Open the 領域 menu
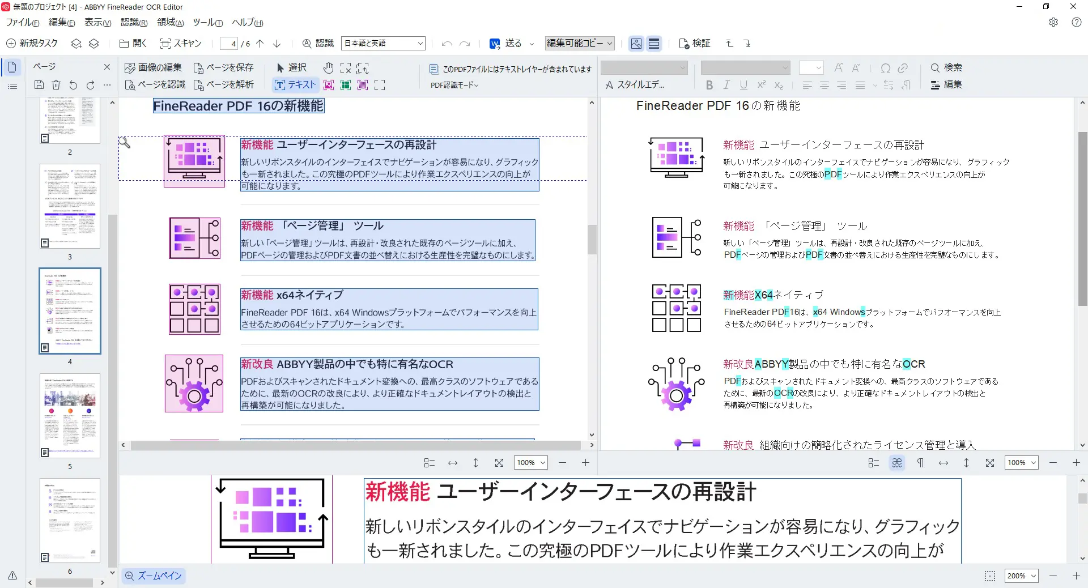Image resolution: width=1088 pixels, height=588 pixels. (x=170, y=23)
